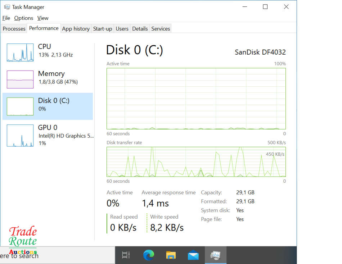Image resolution: width=342 pixels, height=264 pixels.
Task: Click the Task Manager title bar icon
Action: (7, 7)
